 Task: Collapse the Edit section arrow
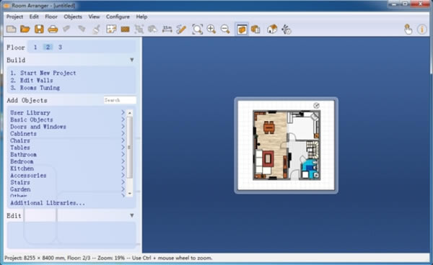pyautogui.click(x=132, y=215)
